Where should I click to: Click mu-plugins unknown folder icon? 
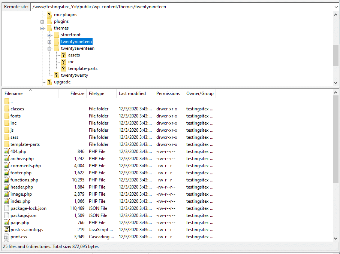coord(49,15)
